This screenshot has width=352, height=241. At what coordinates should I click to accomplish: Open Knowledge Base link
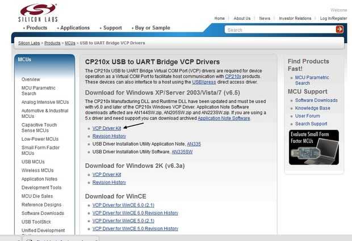312,108
